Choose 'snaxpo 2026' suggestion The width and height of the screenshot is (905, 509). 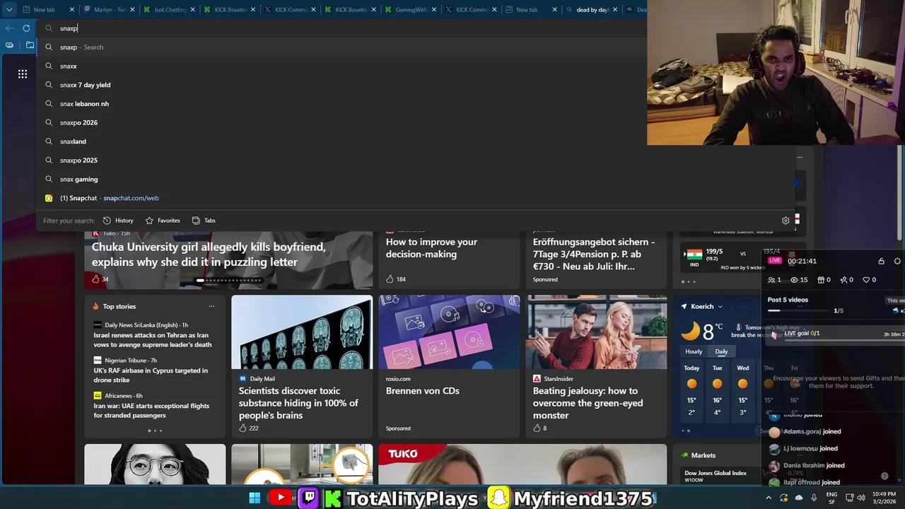point(341,122)
